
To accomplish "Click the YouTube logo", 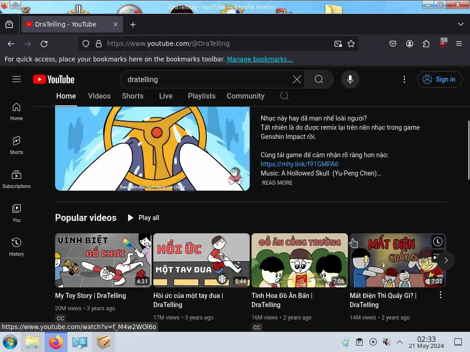I will pos(54,79).
